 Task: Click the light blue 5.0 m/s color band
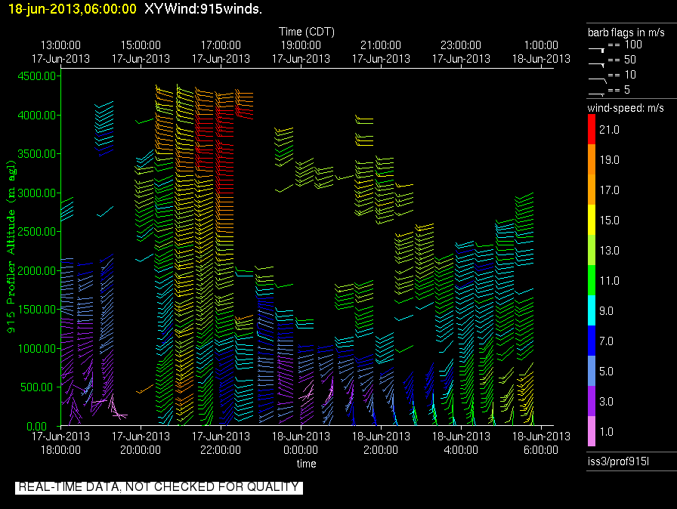pos(592,371)
